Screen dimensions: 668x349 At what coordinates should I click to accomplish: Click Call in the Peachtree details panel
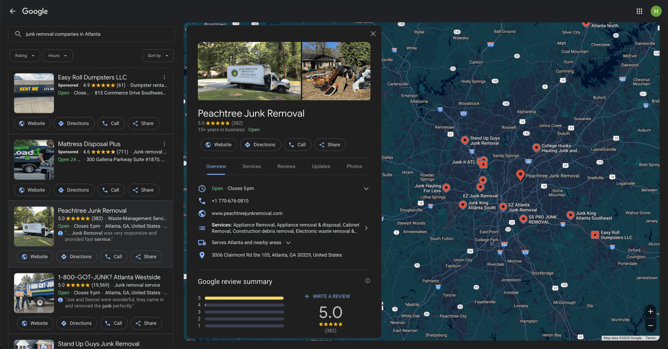(298, 145)
